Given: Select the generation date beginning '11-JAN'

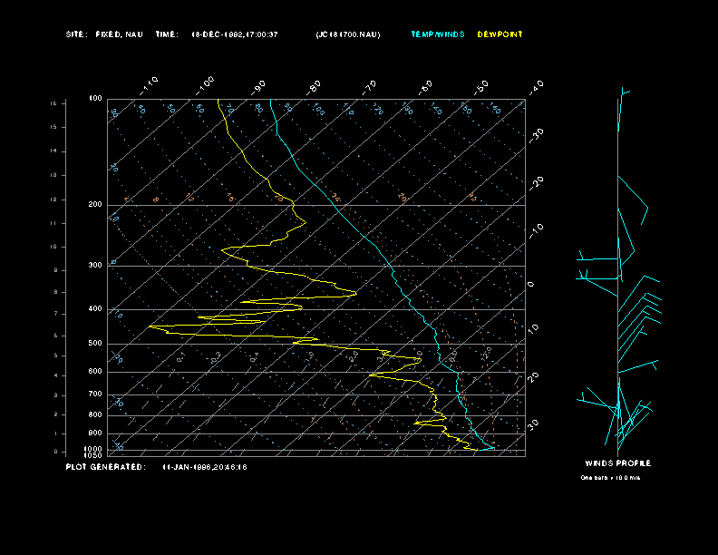Looking at the screenshot, I should pyautogui.click(x=205, y=467).
